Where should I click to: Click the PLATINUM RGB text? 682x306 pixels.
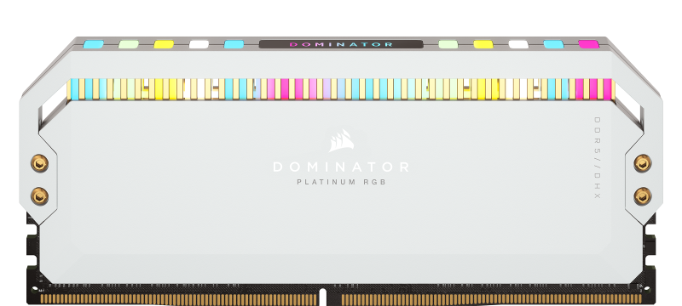(x=342, y=182)
